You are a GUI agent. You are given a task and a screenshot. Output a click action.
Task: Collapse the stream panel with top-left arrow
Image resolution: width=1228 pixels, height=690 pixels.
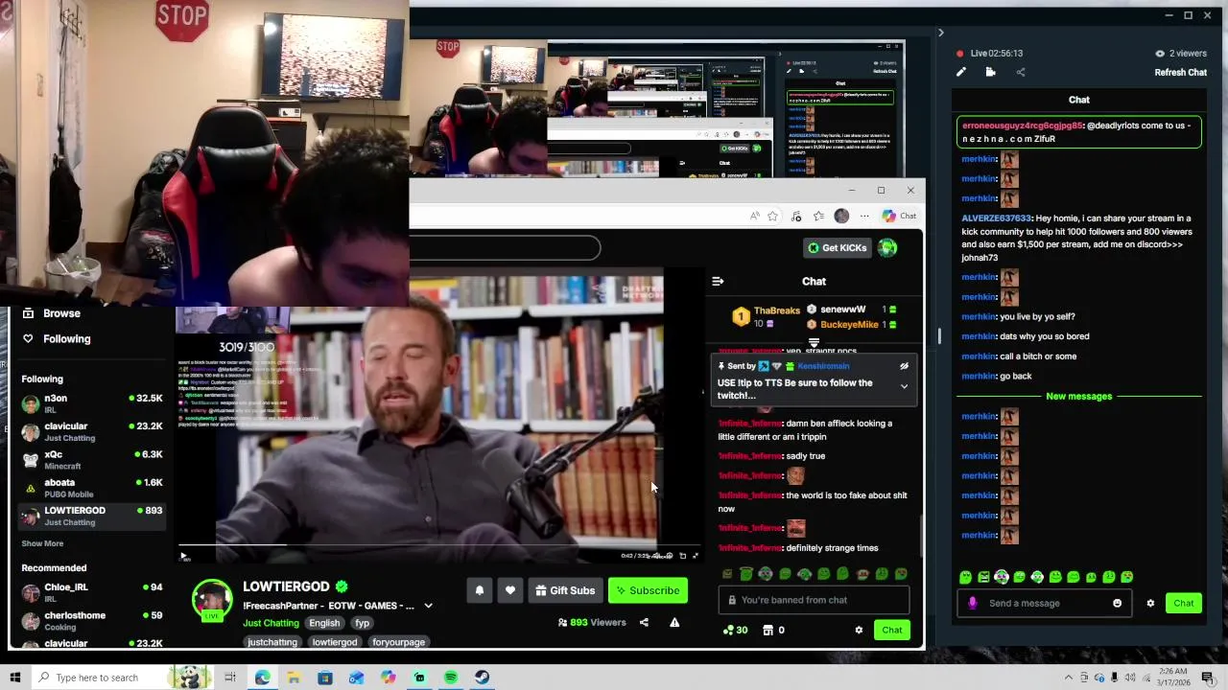point(940,33)
